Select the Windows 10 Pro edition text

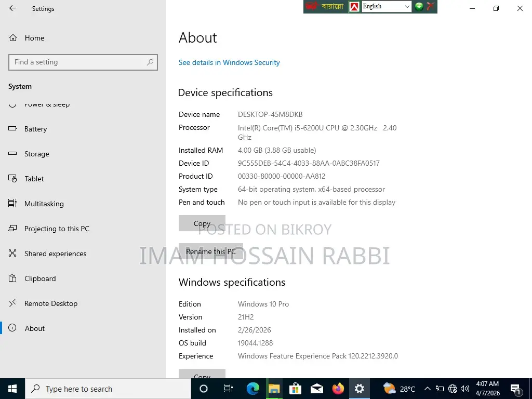[x=263, y=304]
